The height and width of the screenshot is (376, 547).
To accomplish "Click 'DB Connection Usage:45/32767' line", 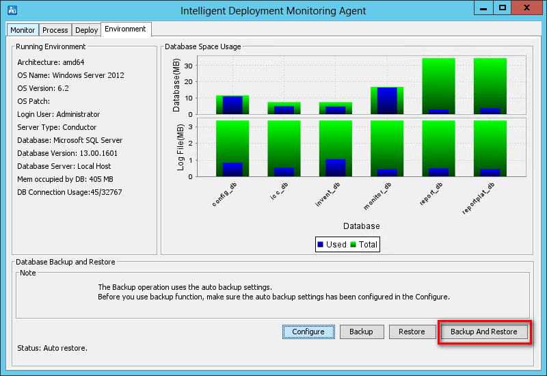I will [70, 192].
